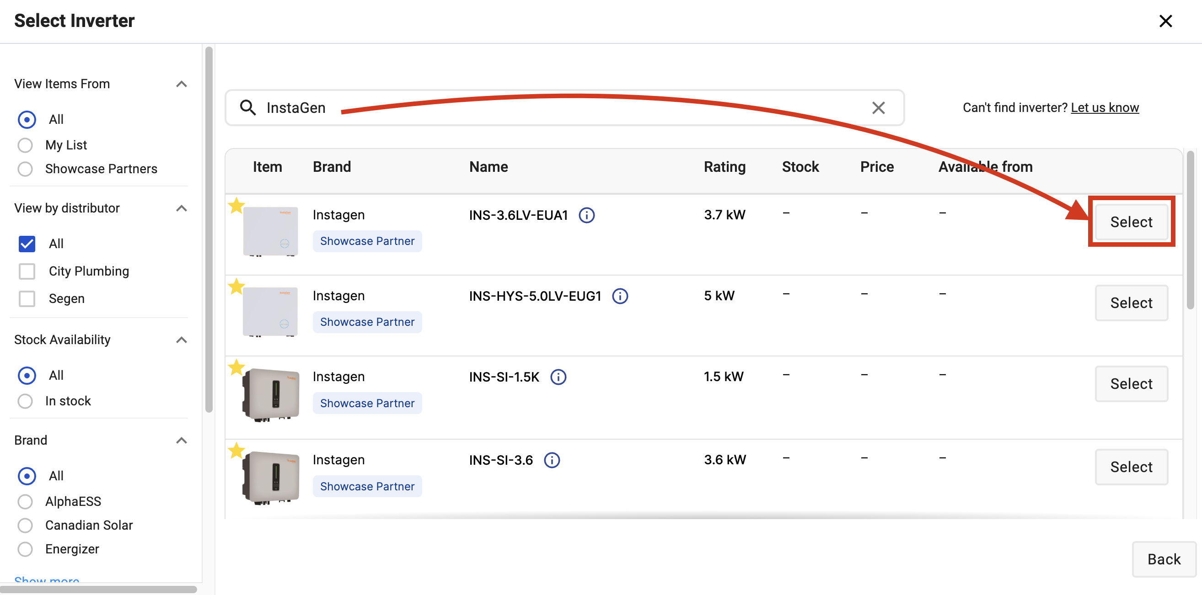Select My List radio option
1202x595 pixels.
(25, 145)
